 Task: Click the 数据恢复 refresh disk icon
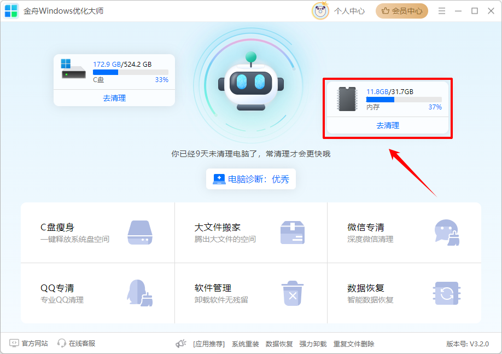coord(447,293)
